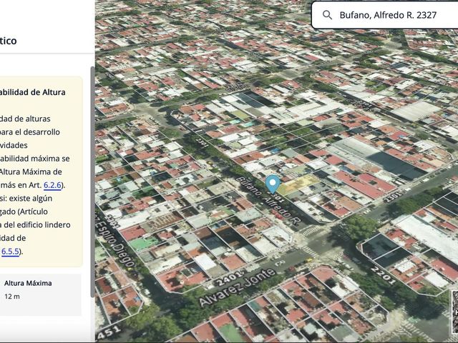This screenshot has height=343, width=458.
Task: Select the yellow highlighted parcel on map
Action: (x=298, y=184)
